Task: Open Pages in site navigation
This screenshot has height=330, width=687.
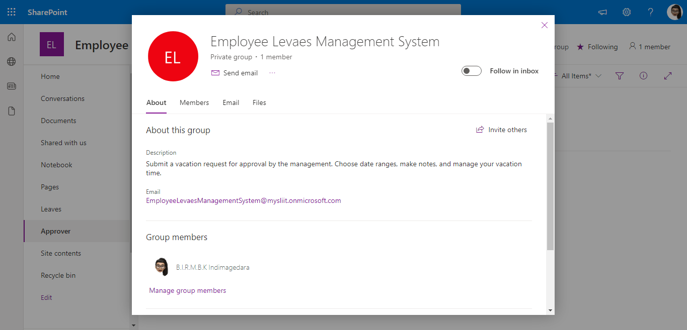Action: [50, 187]
